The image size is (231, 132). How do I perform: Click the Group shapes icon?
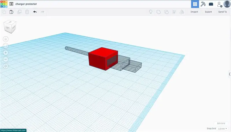pyautogui.click(x=159, y=12)
